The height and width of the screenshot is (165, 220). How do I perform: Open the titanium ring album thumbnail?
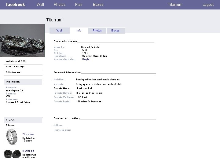point(12,137)
